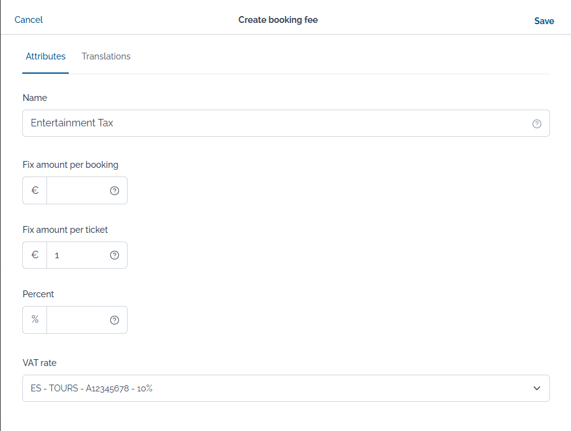Viewport: 571px width, 431px height.
Task: Click help icon for Fix amount per booking
Action: click(x=115, y=191)
